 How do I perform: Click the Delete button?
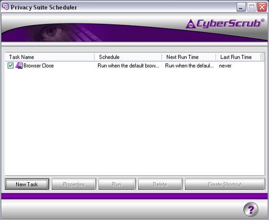point(160,184)
